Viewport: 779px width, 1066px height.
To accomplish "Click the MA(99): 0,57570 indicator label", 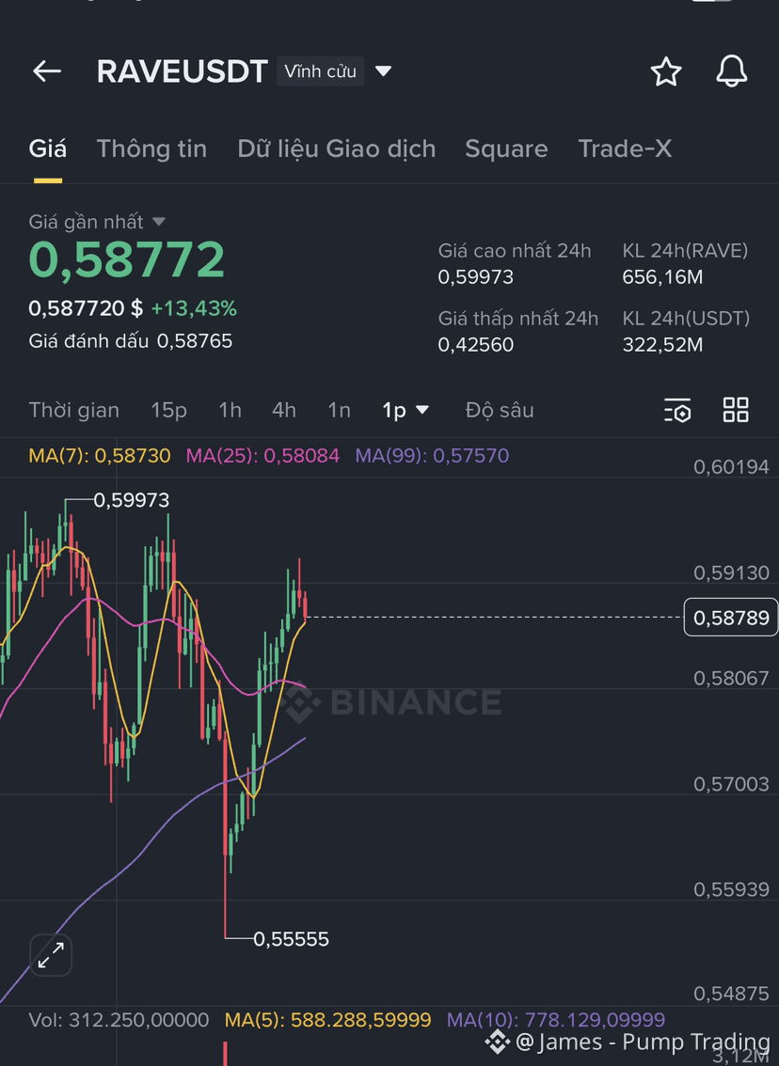I will 432,456.
